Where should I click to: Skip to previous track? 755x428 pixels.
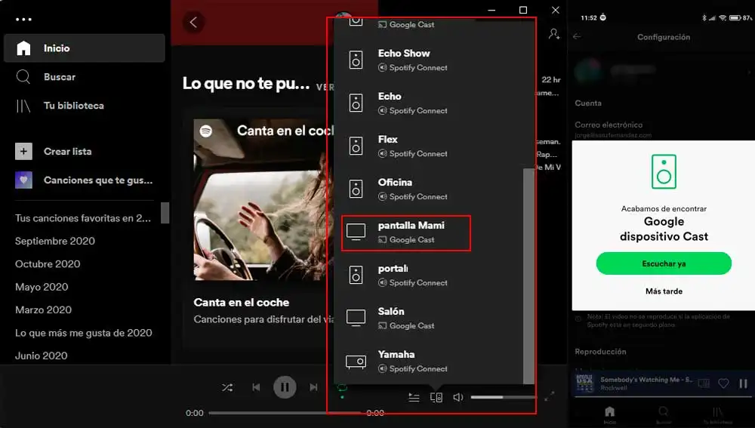pyautogui.click(x=256, y=387)
